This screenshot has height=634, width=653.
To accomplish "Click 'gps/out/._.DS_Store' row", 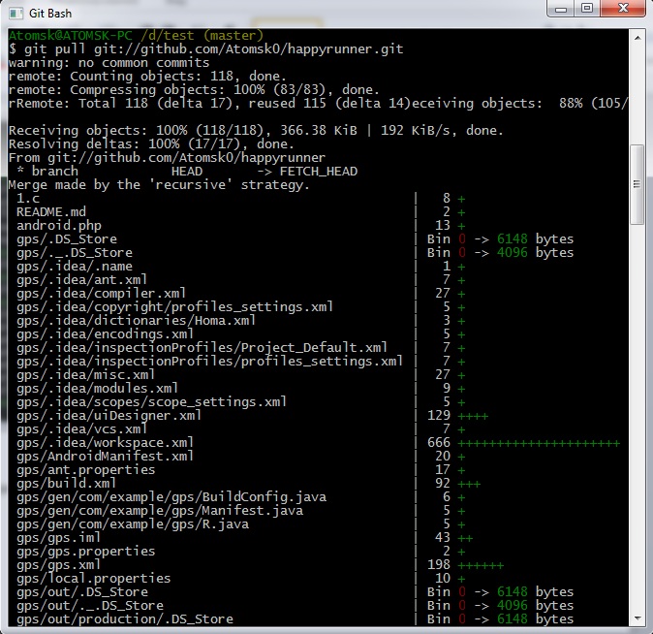I will (295, 606).
